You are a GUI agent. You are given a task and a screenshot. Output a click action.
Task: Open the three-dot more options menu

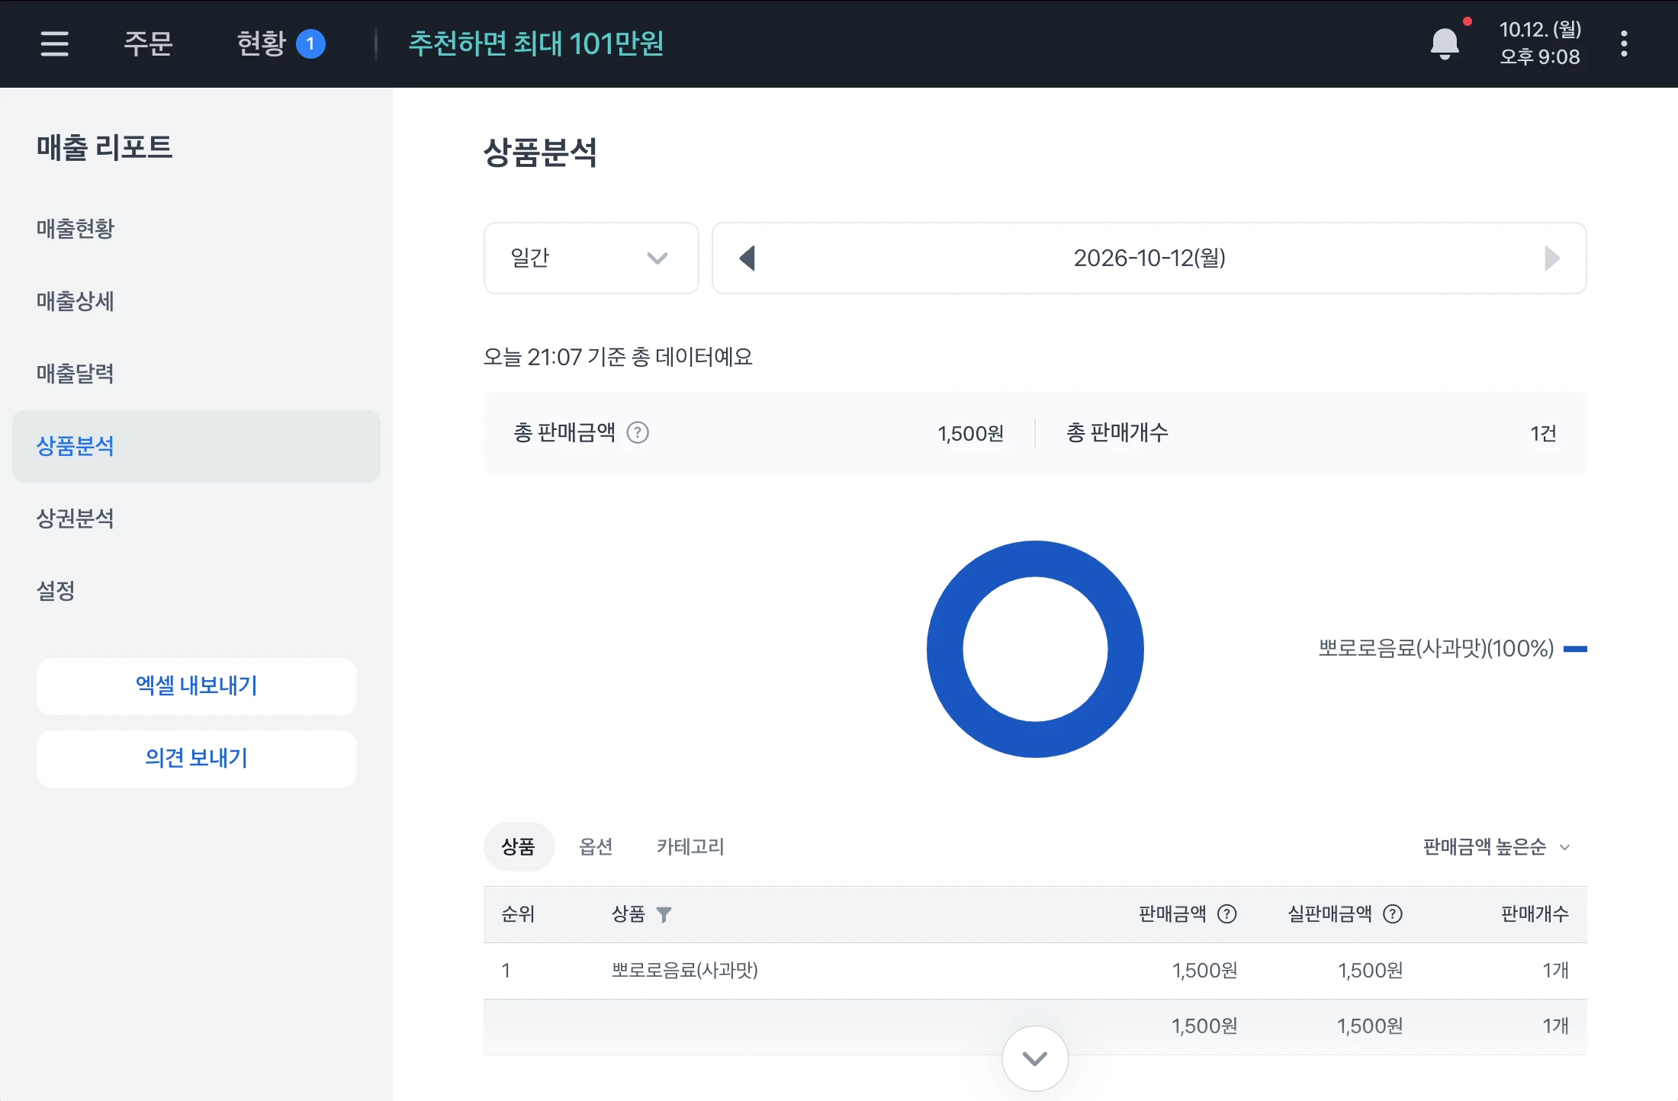tap(1624, 43)
